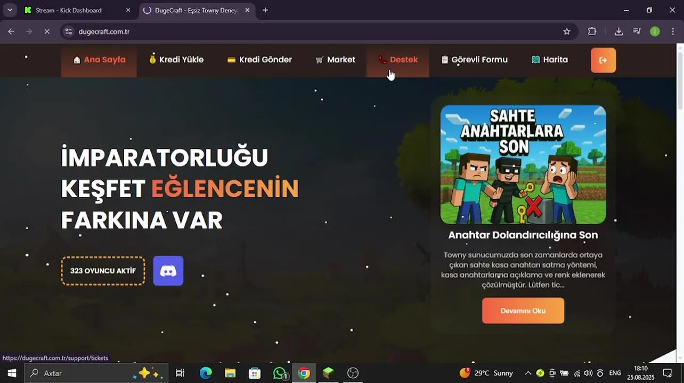Click the Devamını Oku button
This screenshot has width=684, height=383.
[523, 311]
